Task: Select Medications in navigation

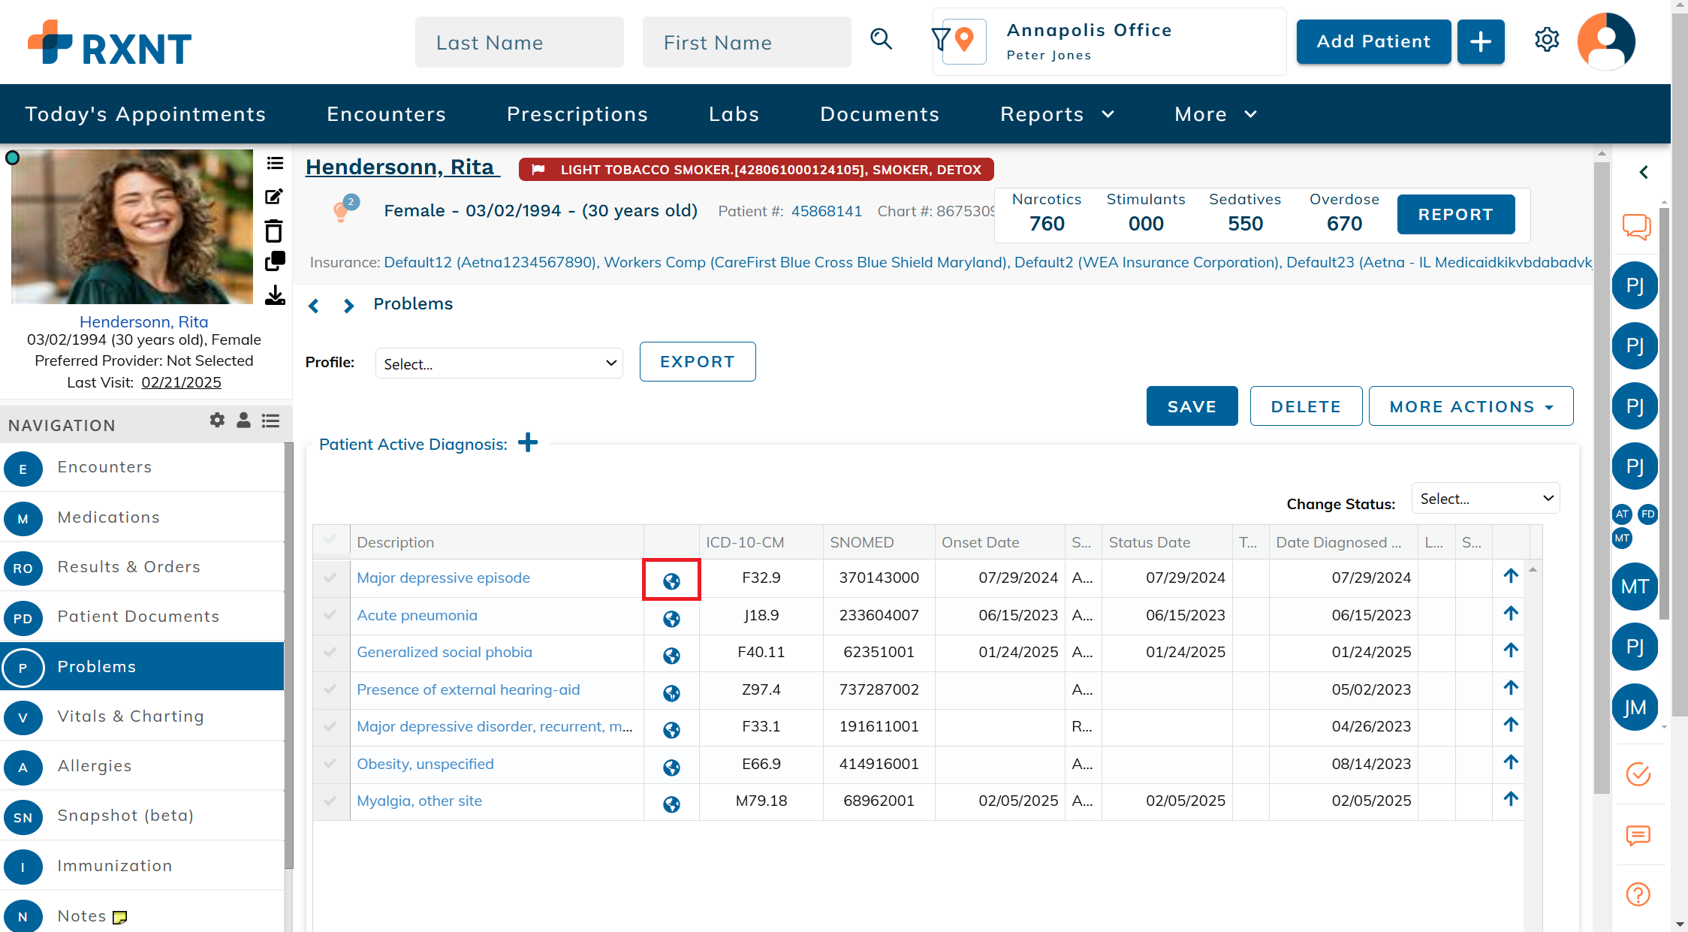Action: (143, 517)
